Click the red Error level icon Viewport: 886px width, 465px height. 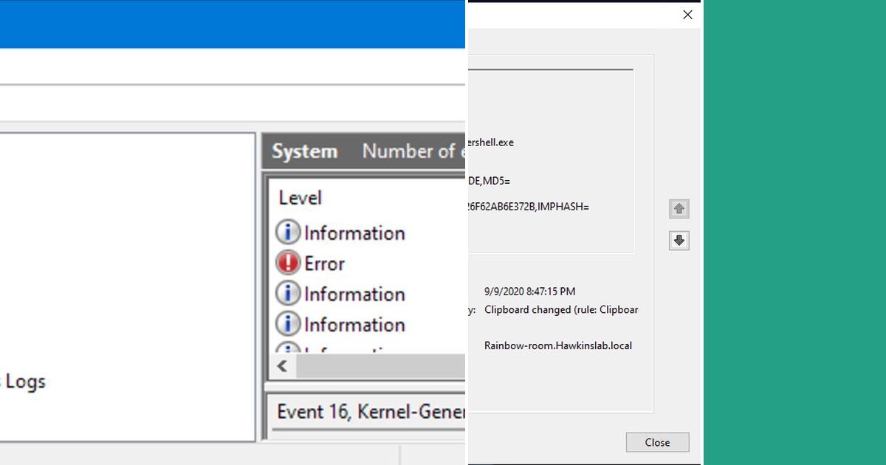click(x=288, y=263)
